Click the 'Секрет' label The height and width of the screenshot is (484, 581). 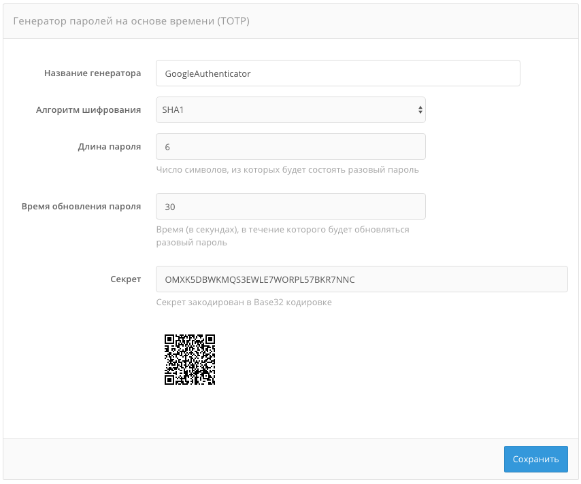(x=125, y=279)
